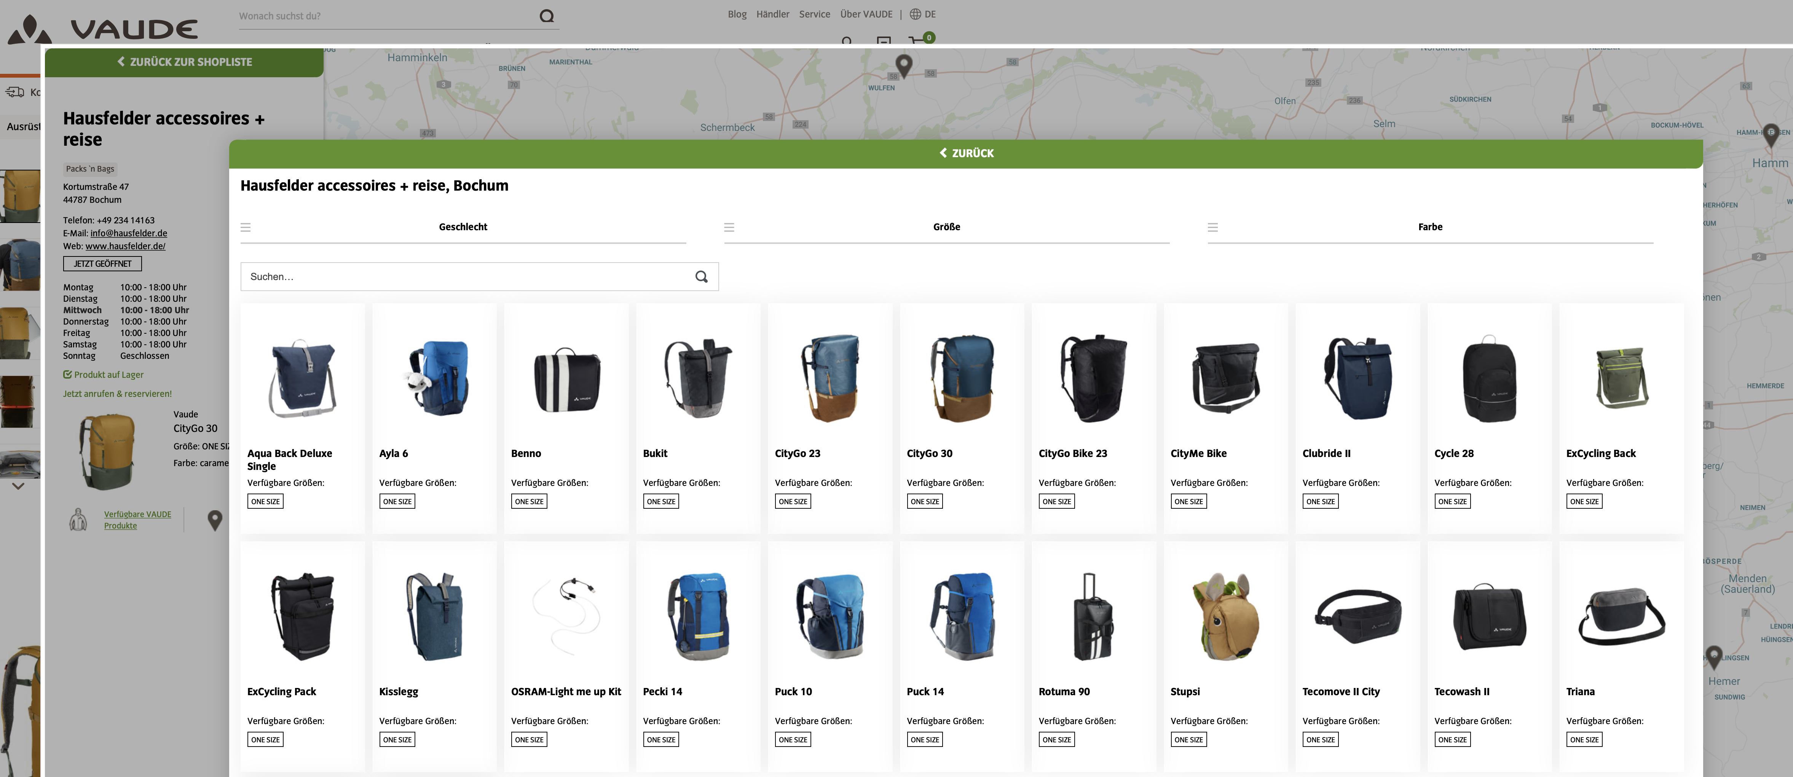The image size is (1793, 777).
Task: Open the OSRAM-Light me up Kit image
Action: [x=566, y=616]
